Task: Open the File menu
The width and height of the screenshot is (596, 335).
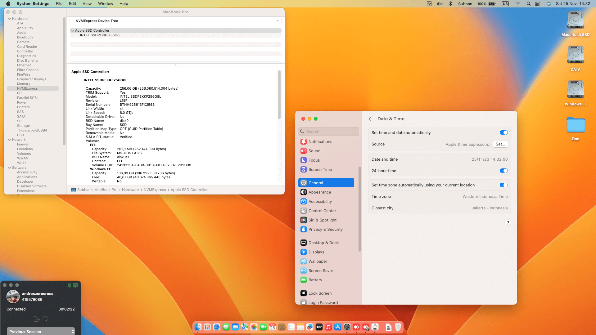Action: (x=59, y=4)
